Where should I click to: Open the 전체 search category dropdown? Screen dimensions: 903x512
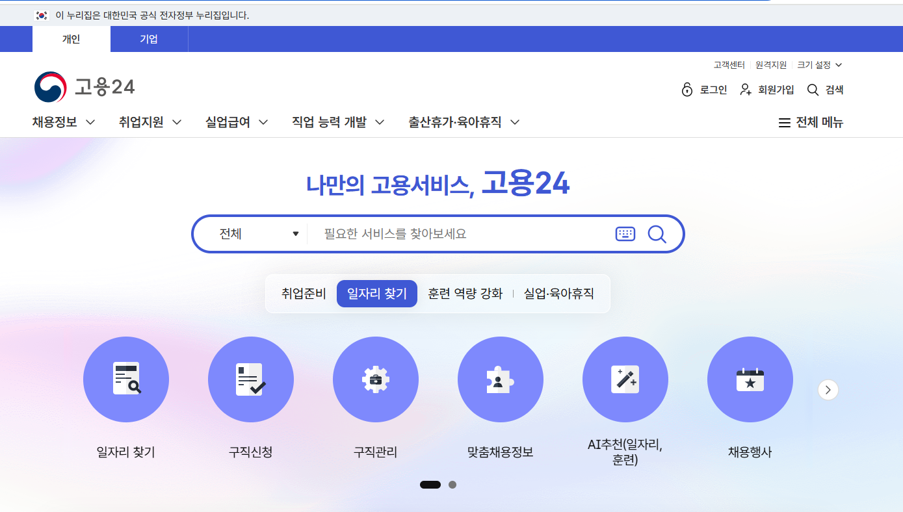tap(259, 234)
